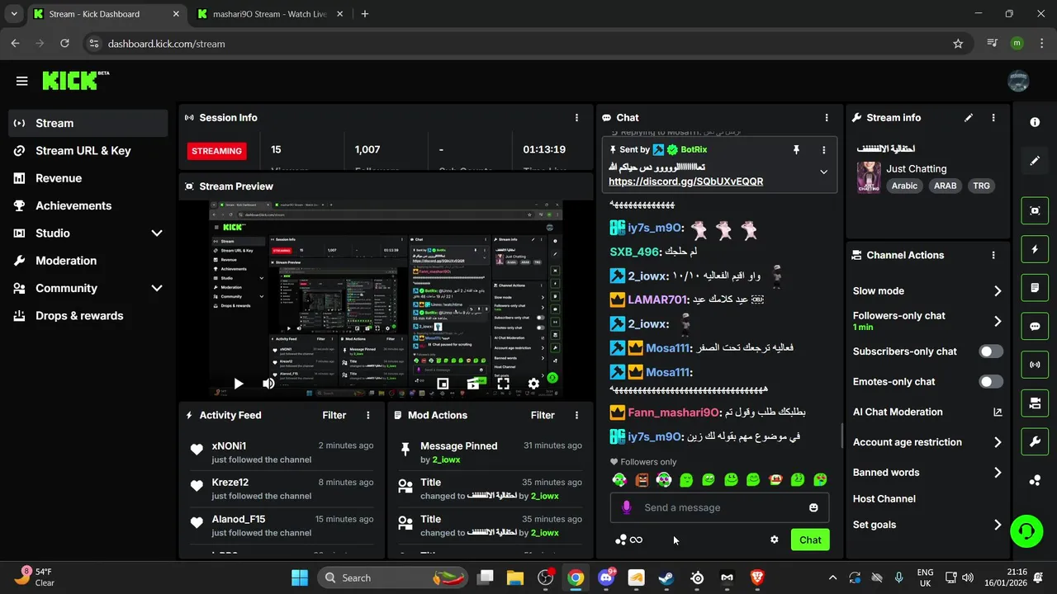Click the green Chat send button

(810, 540)
